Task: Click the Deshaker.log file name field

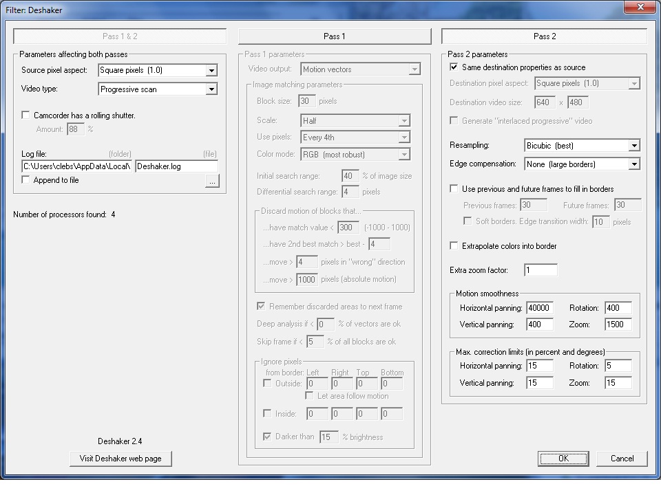Action: [176, 166]
